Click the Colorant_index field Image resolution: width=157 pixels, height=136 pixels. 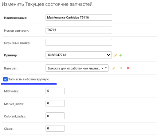55,116
